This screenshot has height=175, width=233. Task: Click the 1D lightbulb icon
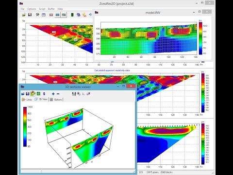click(x=84, y=15)
